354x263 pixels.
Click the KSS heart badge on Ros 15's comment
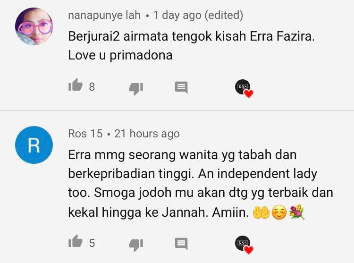click(244, 245)
